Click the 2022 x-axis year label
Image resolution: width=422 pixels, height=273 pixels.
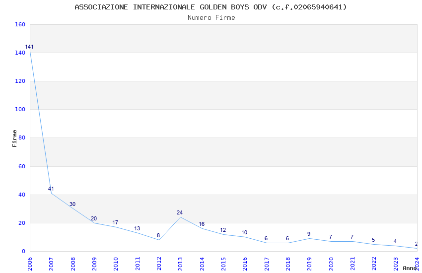[x=374, y=264]
